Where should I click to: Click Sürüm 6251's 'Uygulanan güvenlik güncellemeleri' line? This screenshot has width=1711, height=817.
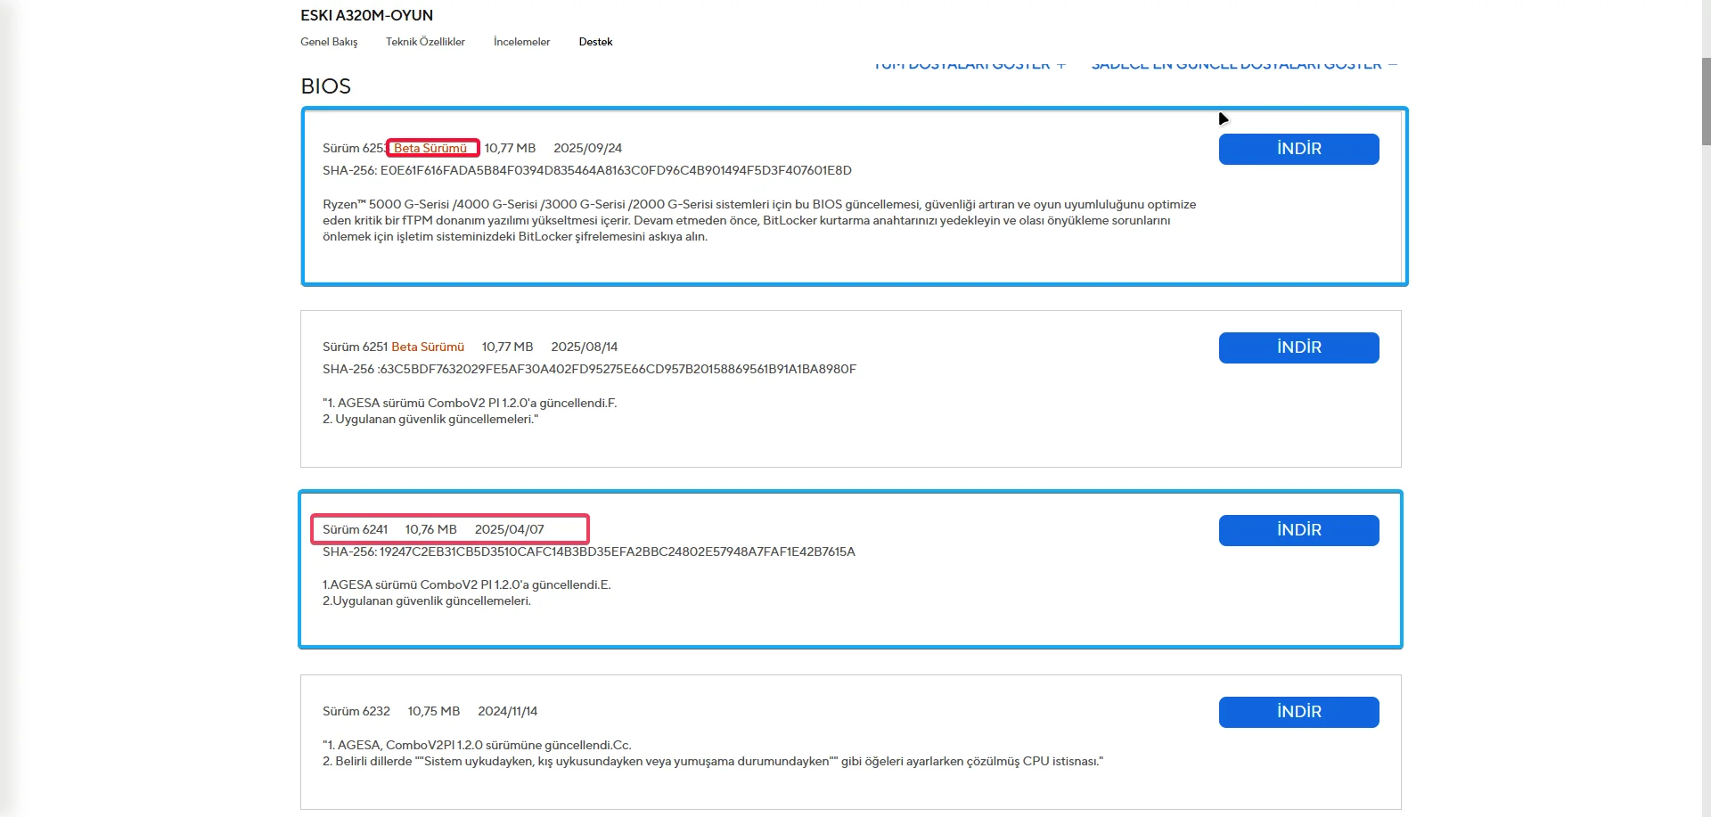pos(430,419)
